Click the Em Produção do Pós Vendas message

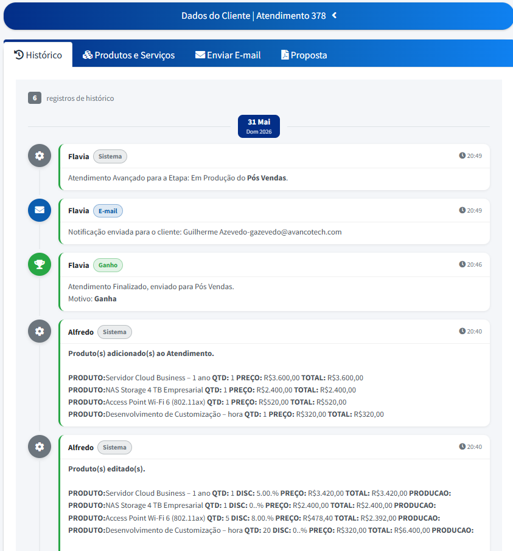pos(178,178)
